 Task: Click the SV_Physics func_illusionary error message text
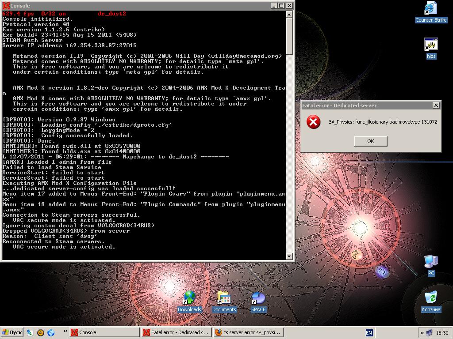pos(383,122)
